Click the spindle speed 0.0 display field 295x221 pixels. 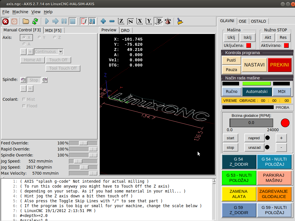pyautogui.click(x=251, y=123)
